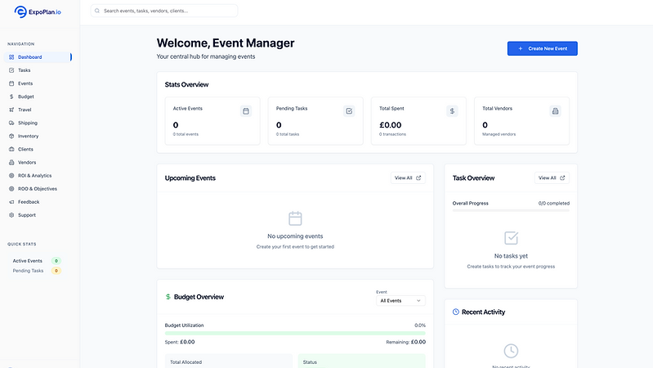This screenshot has width=653, height=368.
Task: Click the search magnifier icon
Action: (x=97, y=11)
